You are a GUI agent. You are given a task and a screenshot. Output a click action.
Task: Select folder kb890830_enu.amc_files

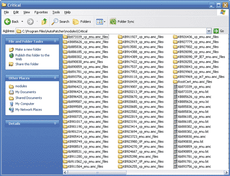83,62
